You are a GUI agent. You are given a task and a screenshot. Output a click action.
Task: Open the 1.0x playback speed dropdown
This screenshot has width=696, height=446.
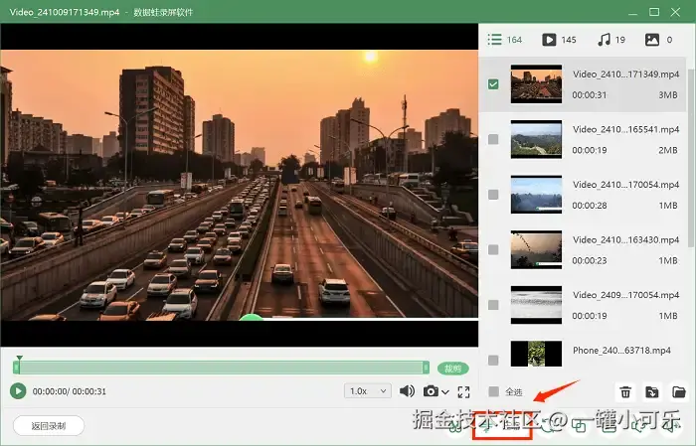pos(368,391)
